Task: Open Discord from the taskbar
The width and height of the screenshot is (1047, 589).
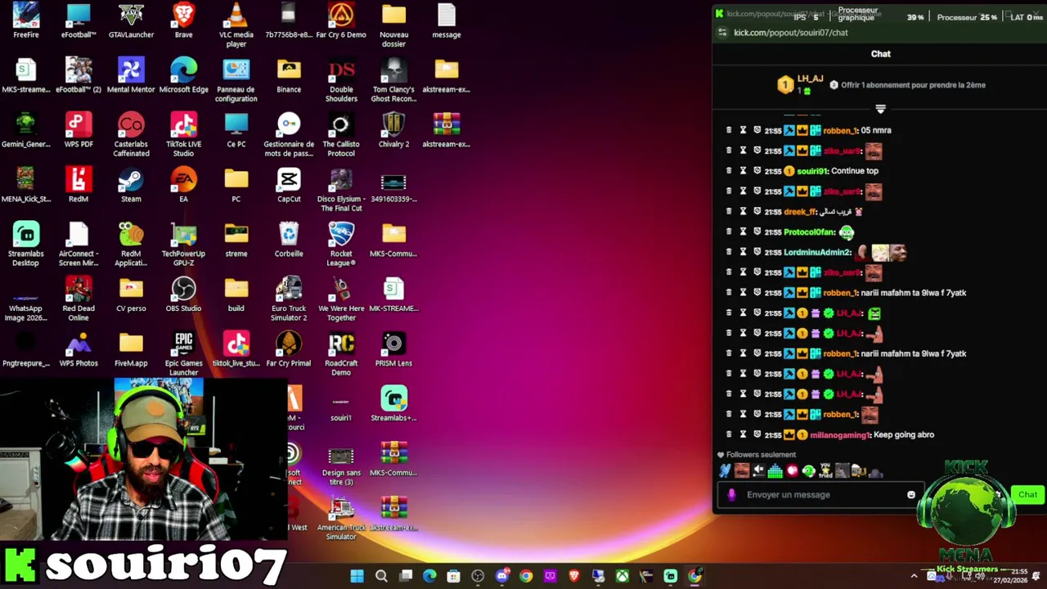Action: pos(501,576)
